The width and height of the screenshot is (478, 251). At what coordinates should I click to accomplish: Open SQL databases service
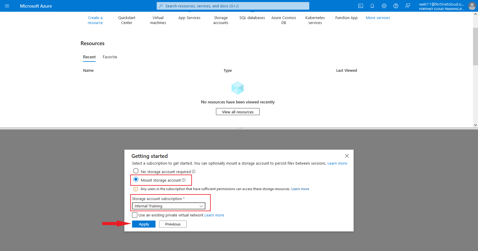click(252, 18)
